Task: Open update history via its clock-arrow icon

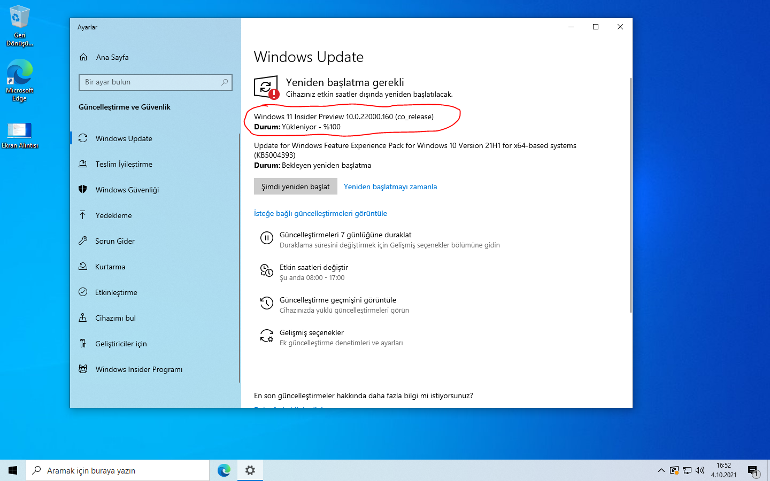Action: pos(267,303)
